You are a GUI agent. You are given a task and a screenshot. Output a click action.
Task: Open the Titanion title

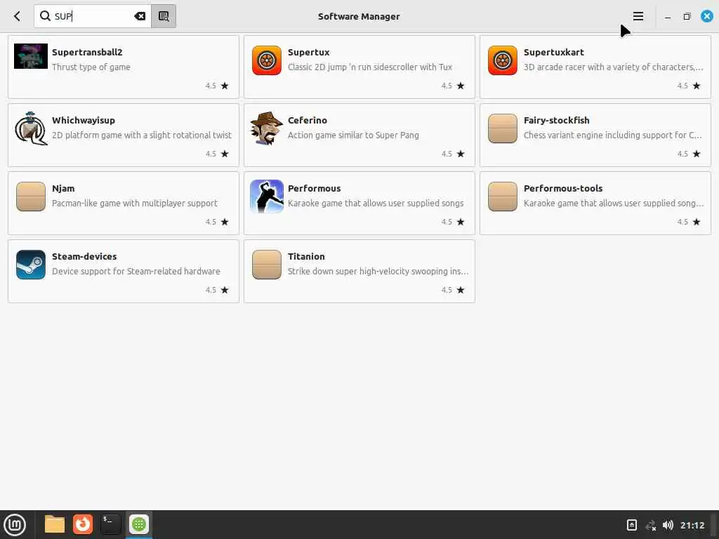tap(306, 257)
